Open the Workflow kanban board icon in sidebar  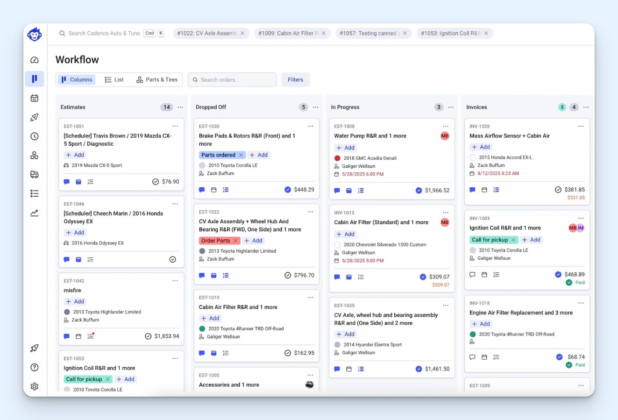[35, 79]
